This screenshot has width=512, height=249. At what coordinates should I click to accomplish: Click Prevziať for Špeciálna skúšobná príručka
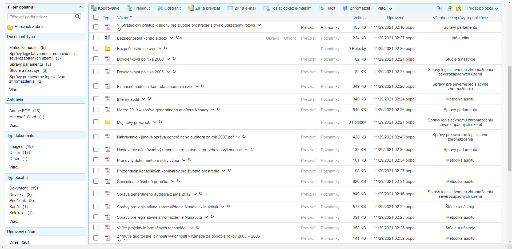click(x=308, y=182)
